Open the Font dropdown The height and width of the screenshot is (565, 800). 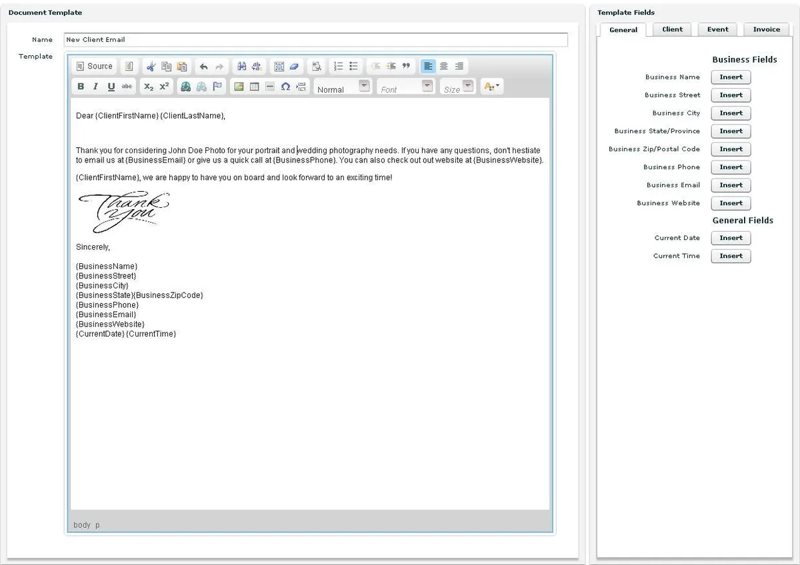point(405,87)
